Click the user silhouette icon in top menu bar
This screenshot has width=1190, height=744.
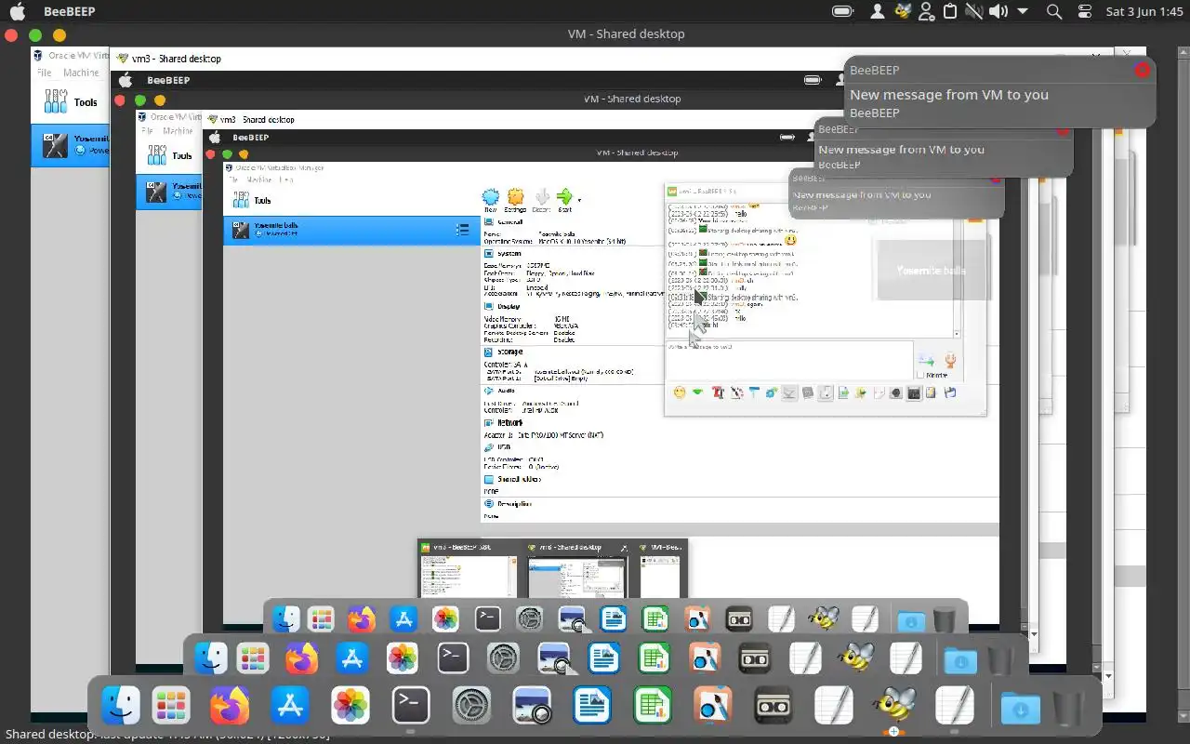click(x=877, y=11)
